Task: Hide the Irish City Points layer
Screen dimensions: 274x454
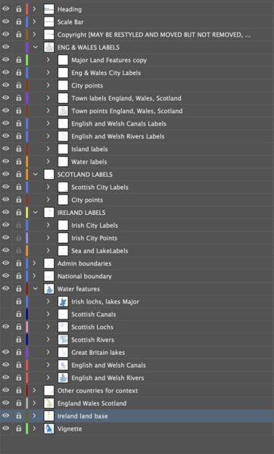Action: 6,238
